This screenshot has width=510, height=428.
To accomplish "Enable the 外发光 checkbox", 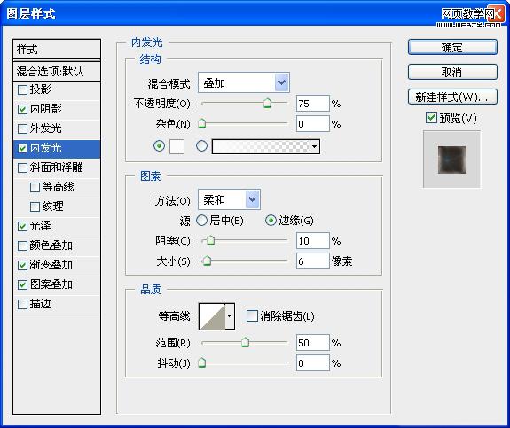I will [x=22, y=128].
